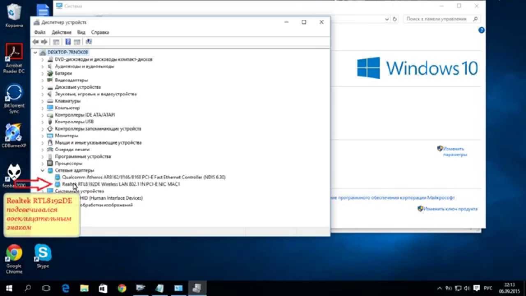
Task: Expand DVD-дисководы и дисководы компакт-дисков
Action: (42, 59)
